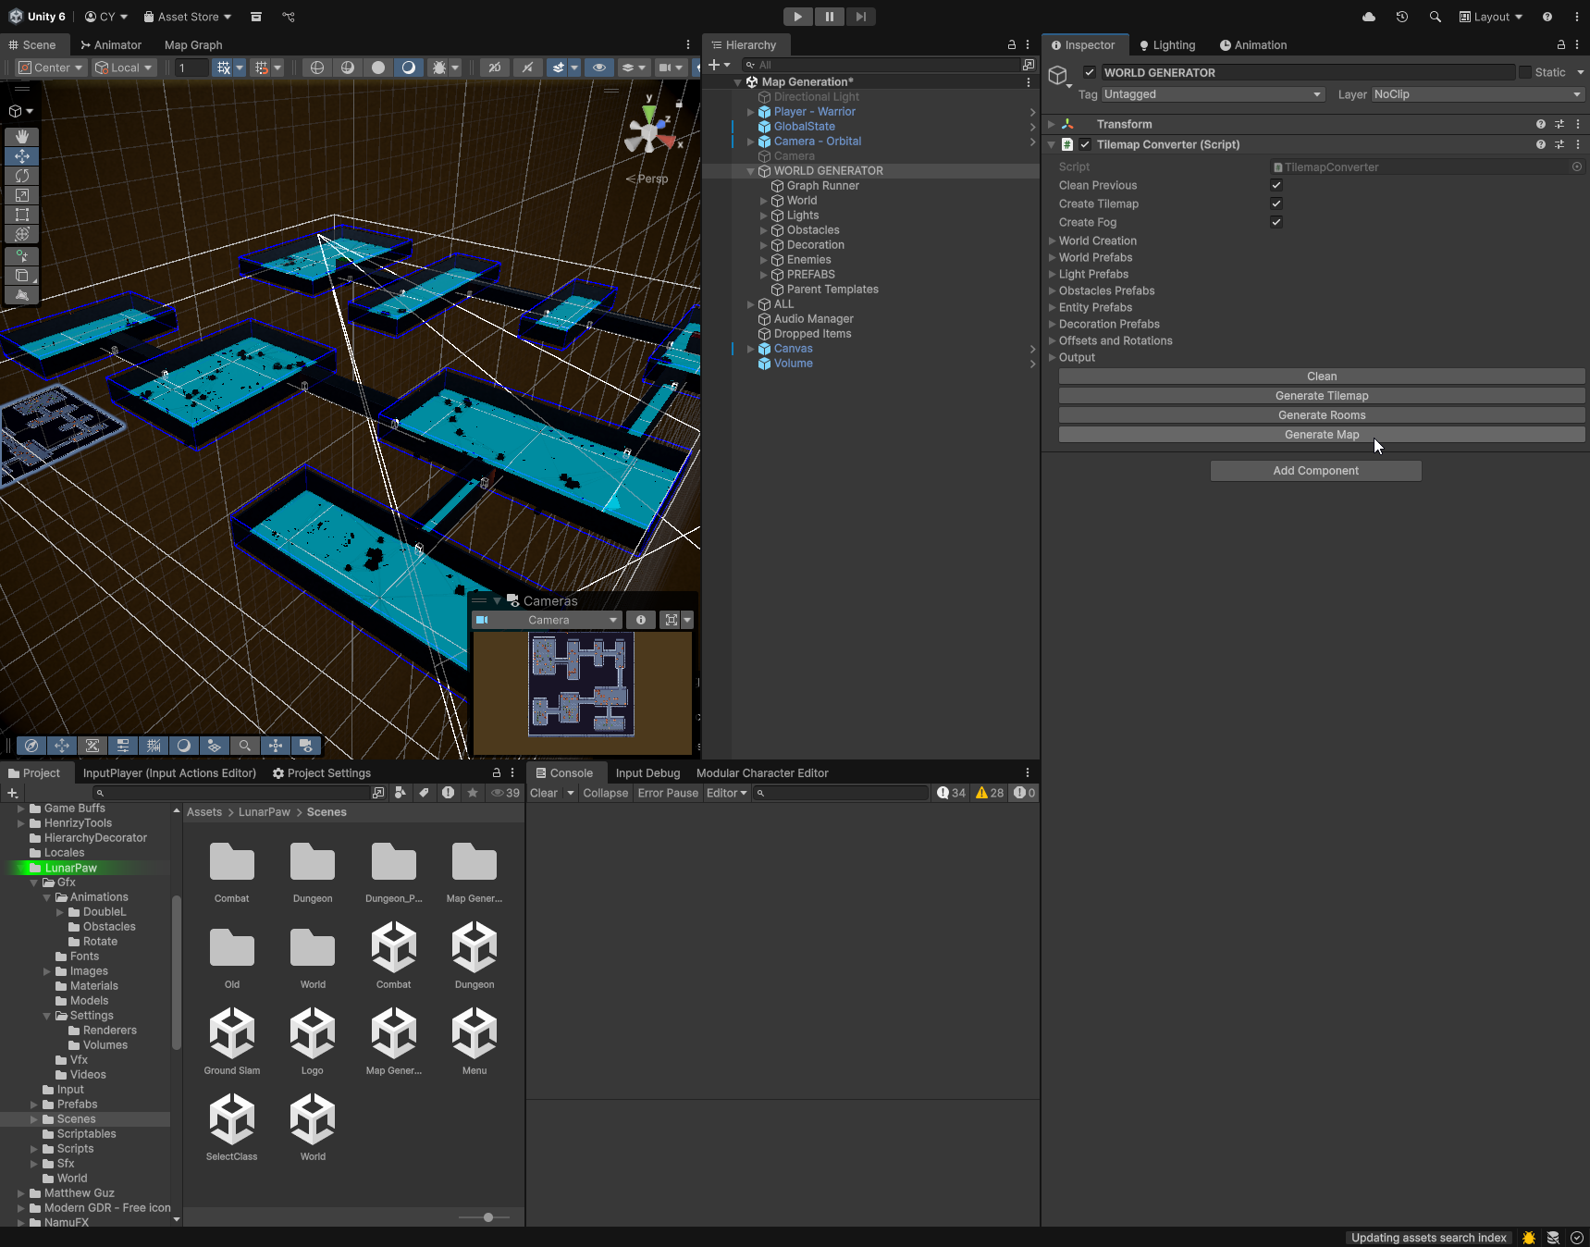The width and height of the screenshot is (1590, 1247).
Task: Toggle the Create Fog checkbox
Action: tap(1276, 222)
